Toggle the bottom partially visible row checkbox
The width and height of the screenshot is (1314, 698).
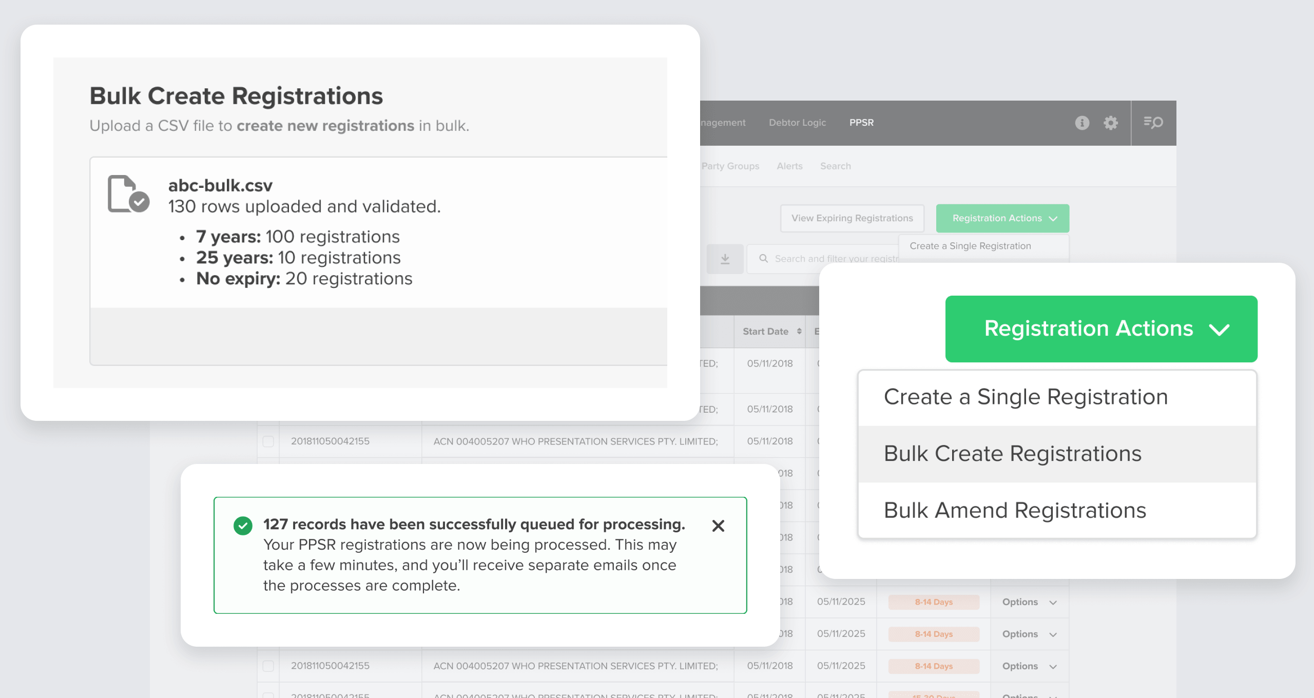point(268,695)
